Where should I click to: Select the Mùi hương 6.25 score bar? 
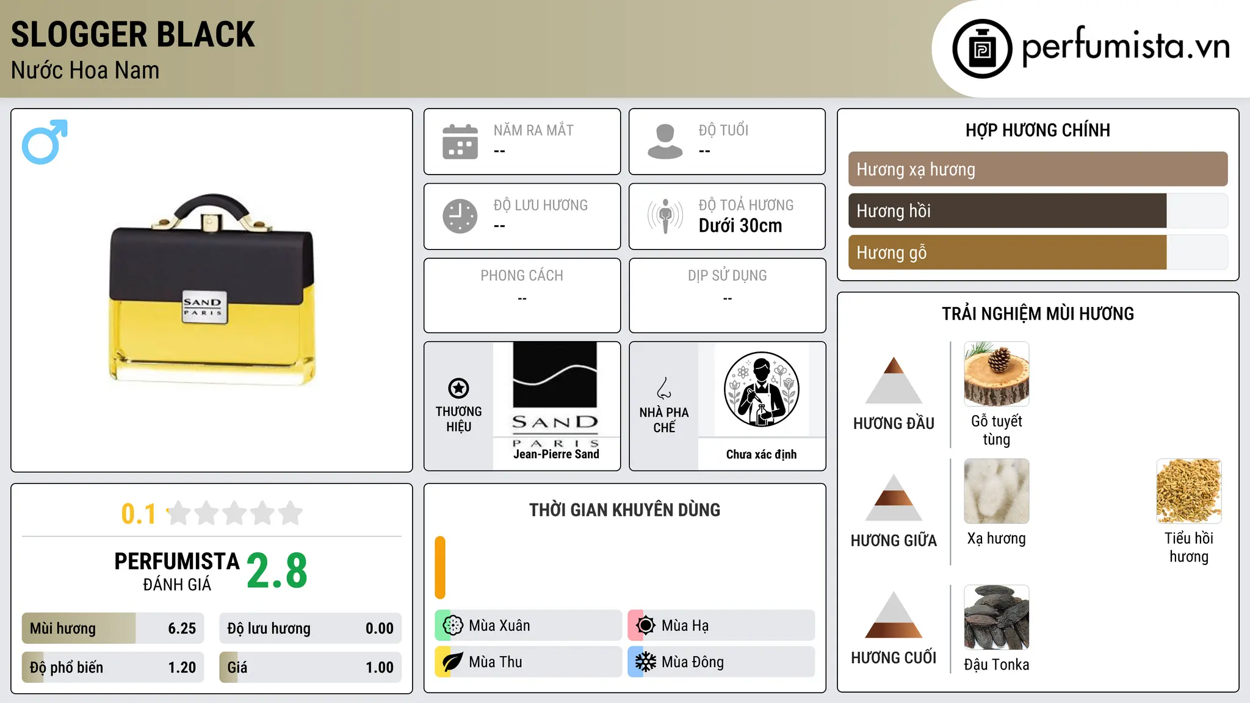pyautogui.click(x=113, y=628)
